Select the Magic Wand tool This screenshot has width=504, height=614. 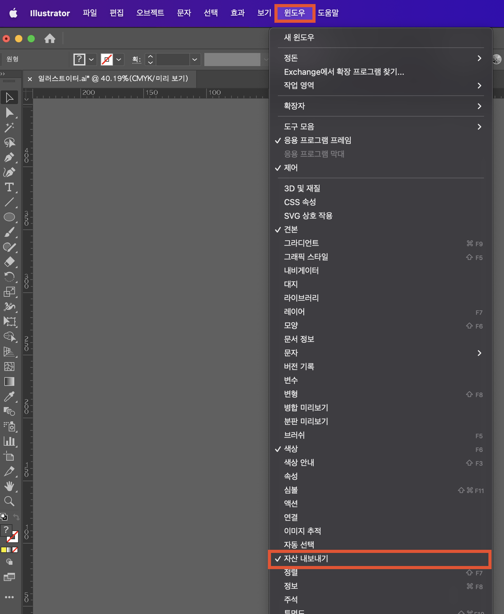(9, 127)
